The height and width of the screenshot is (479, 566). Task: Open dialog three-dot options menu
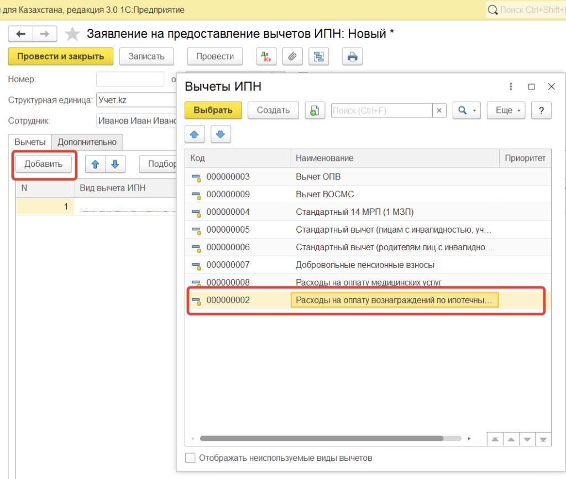pyautogui.click(x=511, y=87)
